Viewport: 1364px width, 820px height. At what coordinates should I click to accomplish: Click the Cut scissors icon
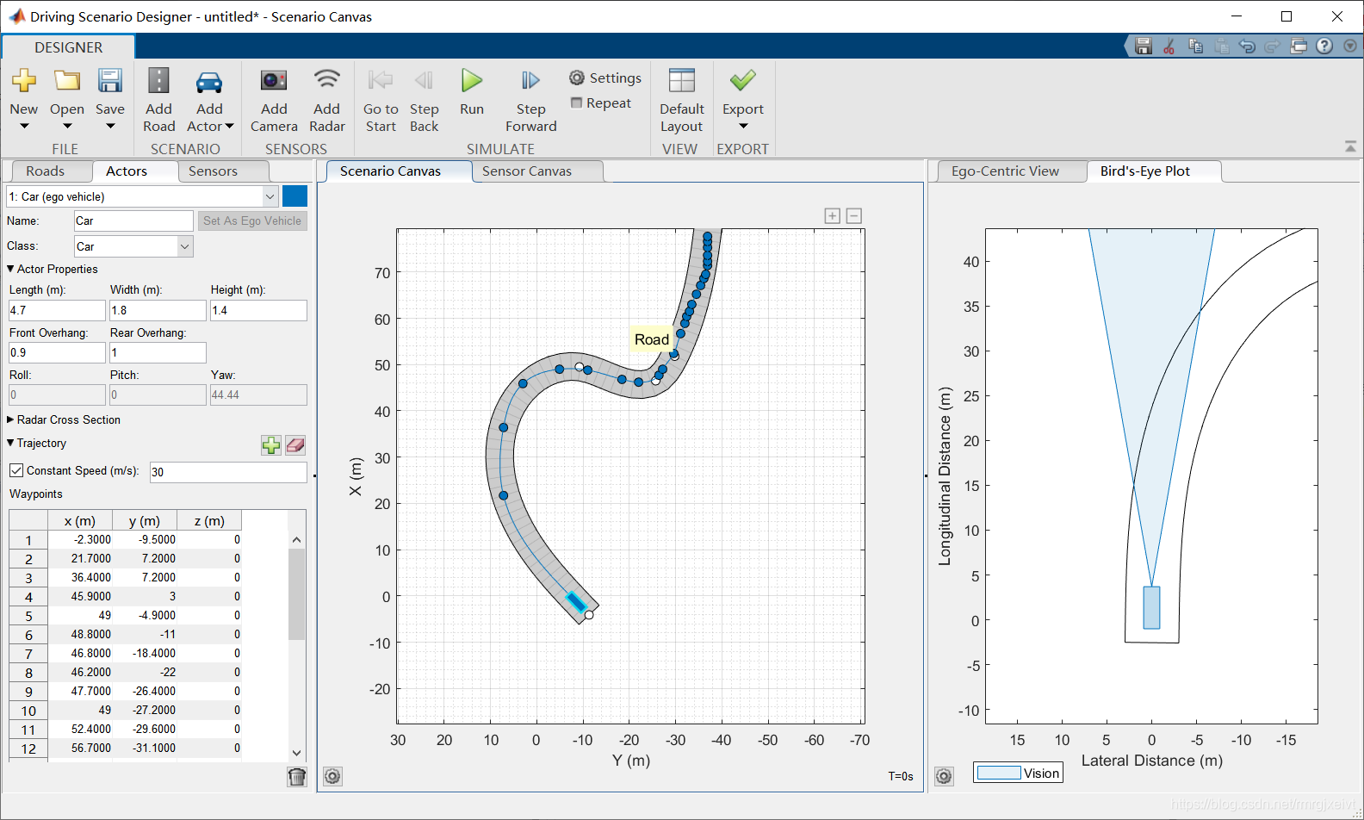tap(1169, 46)
